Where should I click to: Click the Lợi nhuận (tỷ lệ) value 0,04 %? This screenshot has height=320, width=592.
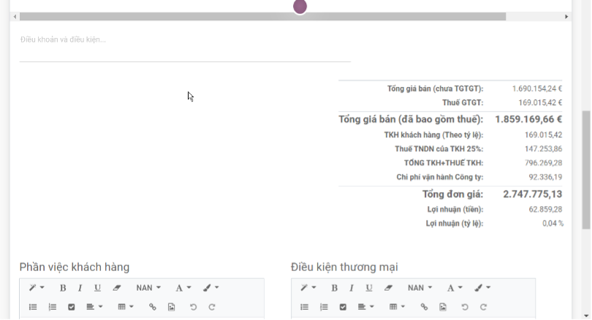tap(553, 224)
